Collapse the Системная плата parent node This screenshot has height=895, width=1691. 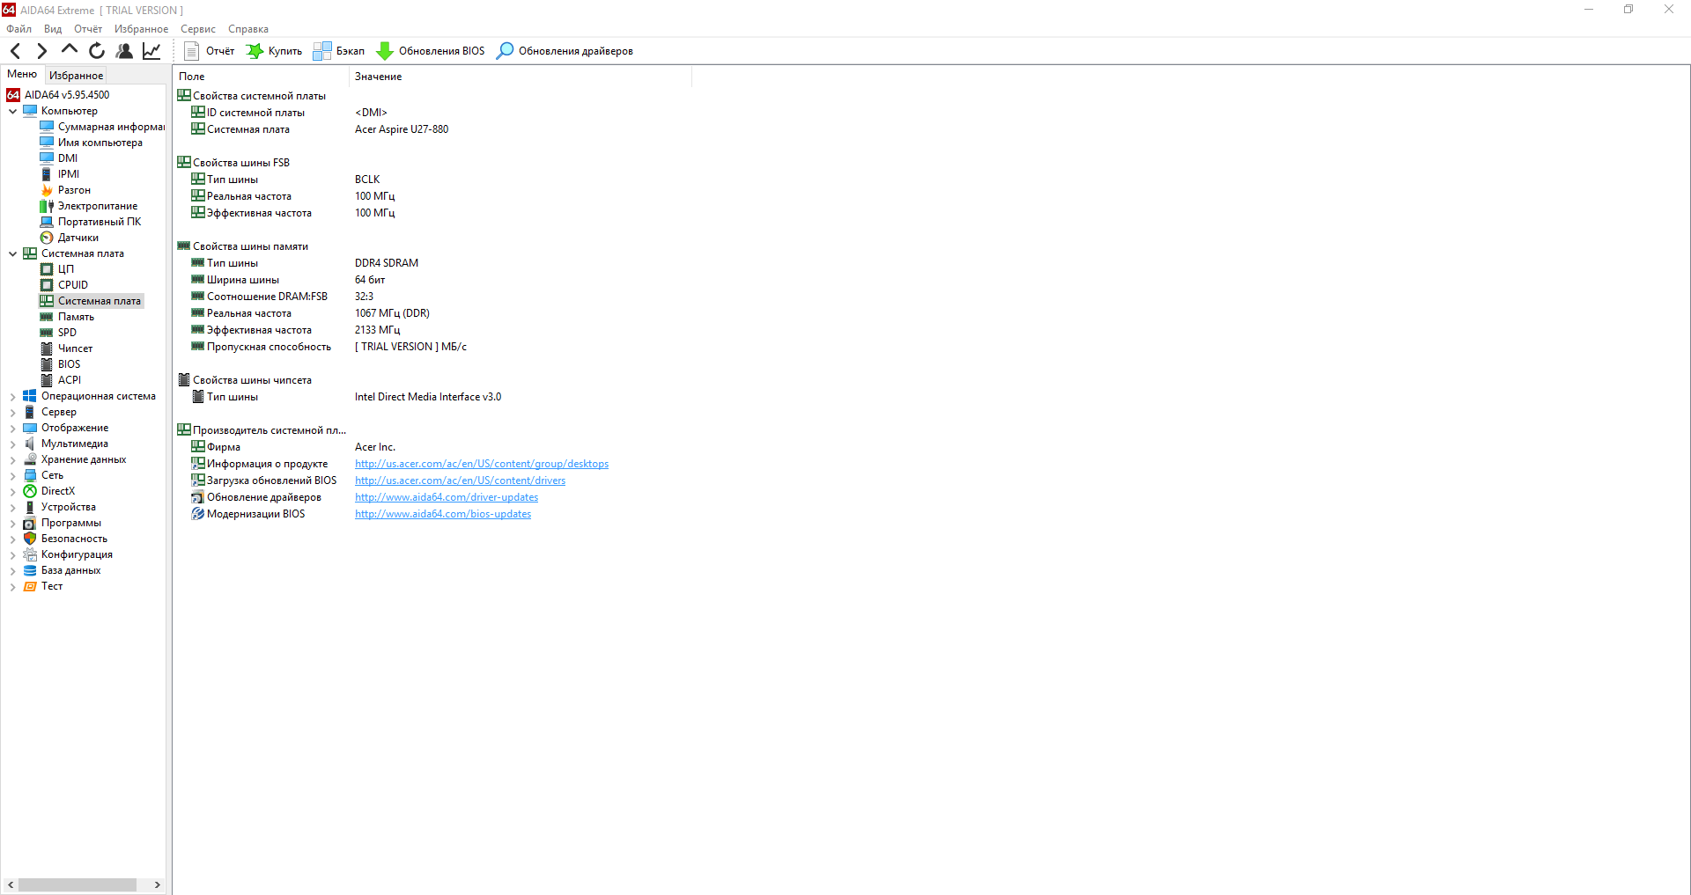coord(12,253)
